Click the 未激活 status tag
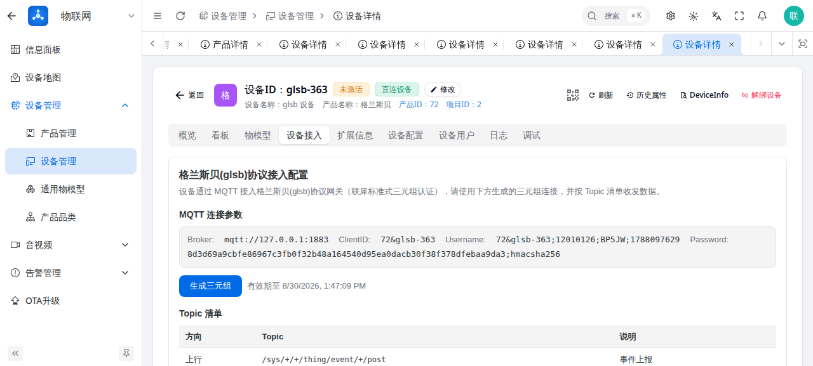The width and height of the screenshot is (813, 366). pyautogui.click(x=351, y=89)
